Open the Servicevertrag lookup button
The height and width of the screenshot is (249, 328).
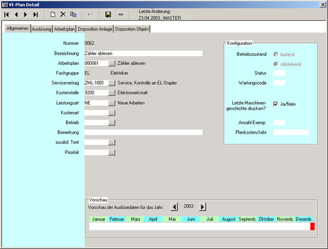[x=112, y=83]
